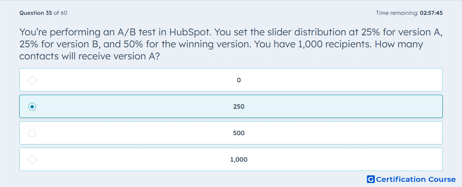Choose the 500 radio button
The height and width of the screenshot is (187, 462).
click(32, 133)
